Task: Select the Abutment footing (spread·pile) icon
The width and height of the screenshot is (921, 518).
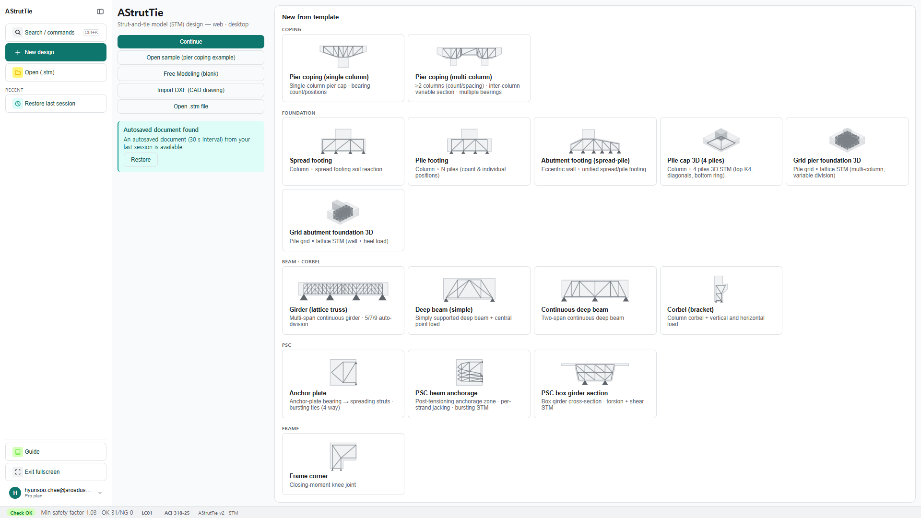Action: (x=595, y=141)
